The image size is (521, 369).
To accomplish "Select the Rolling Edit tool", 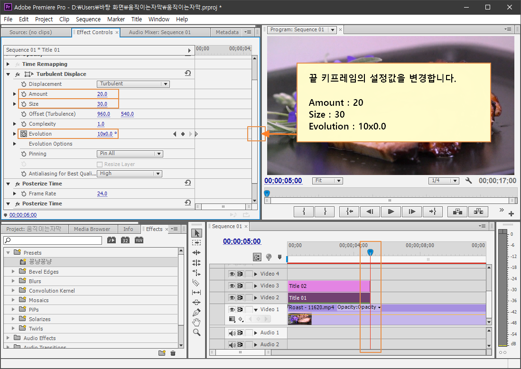I will click(x=196, y=263).
